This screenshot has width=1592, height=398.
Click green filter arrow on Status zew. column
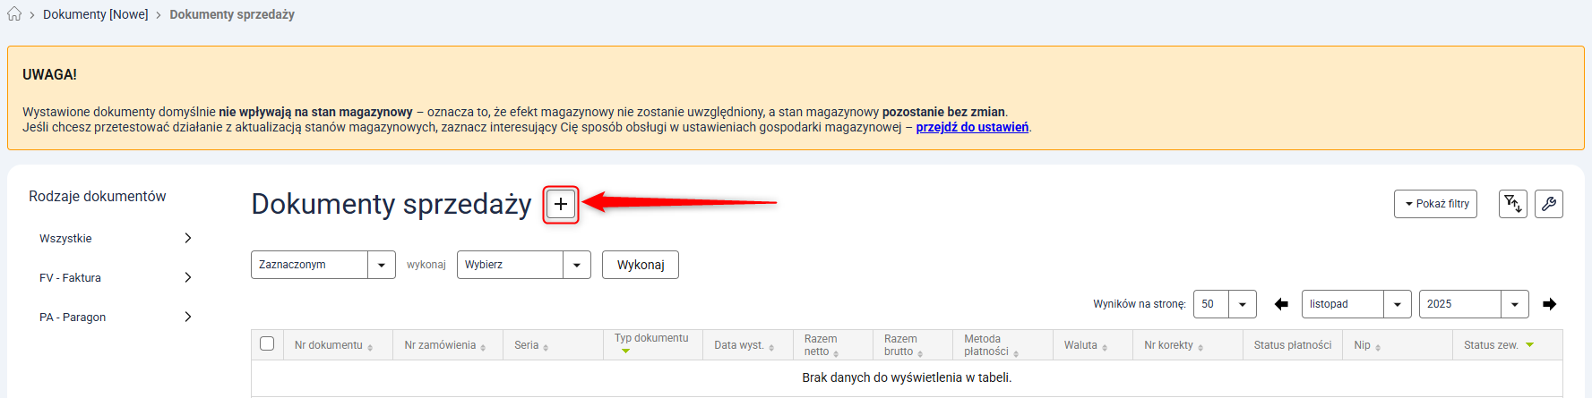(x=1529, y=345)
